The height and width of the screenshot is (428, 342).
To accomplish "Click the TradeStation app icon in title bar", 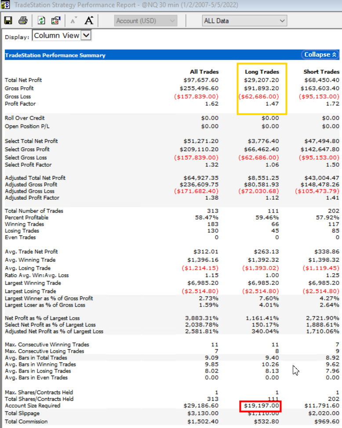I will point(5,5).
